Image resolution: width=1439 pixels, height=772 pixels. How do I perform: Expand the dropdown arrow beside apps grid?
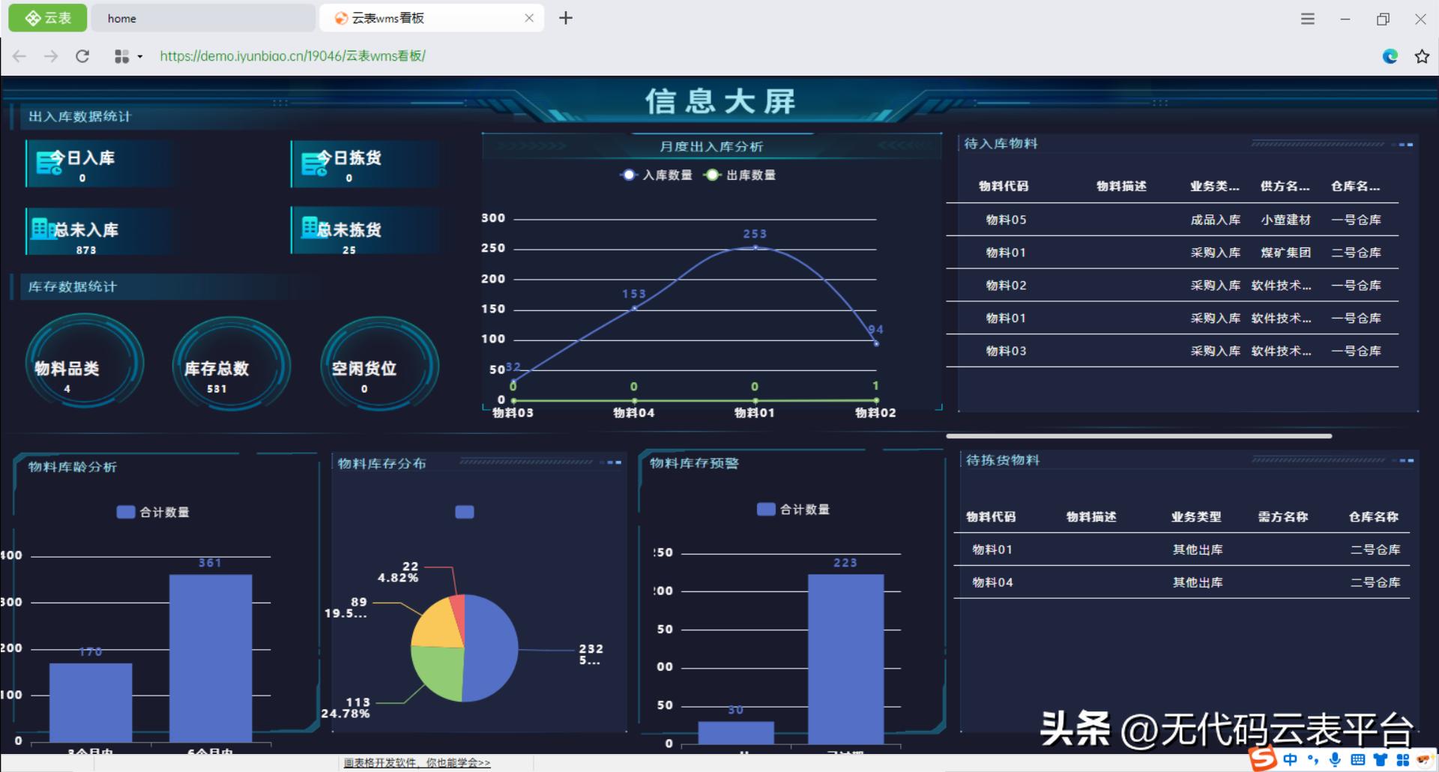pyautogui.click(x=139, y=57)
